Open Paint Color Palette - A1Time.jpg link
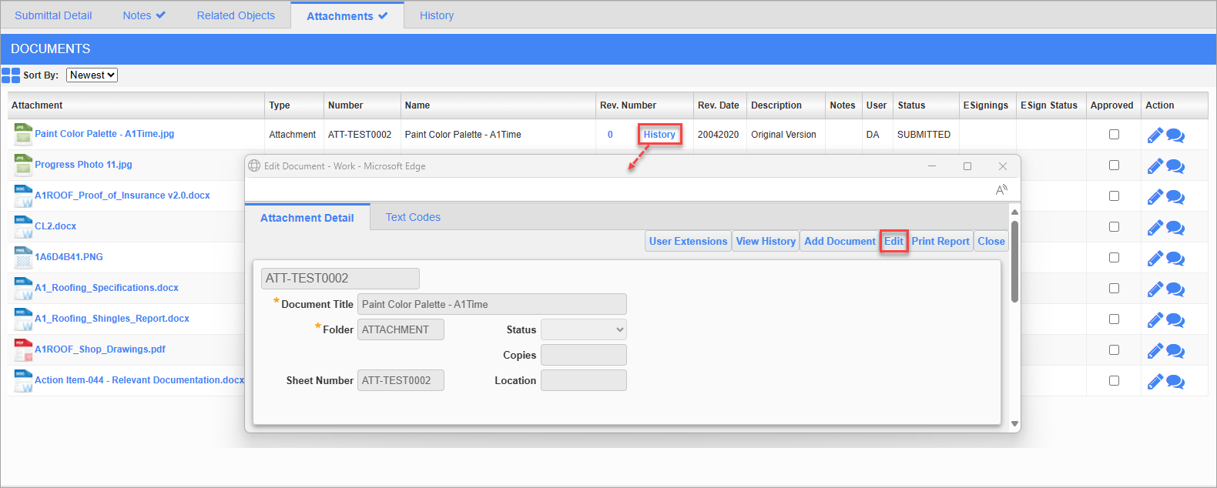 pos(104,133)
